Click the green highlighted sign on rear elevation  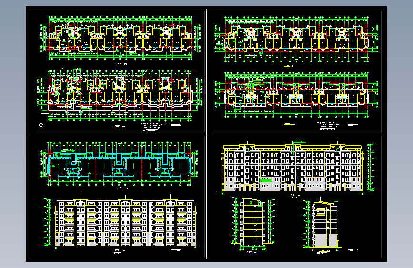point(266,181)
